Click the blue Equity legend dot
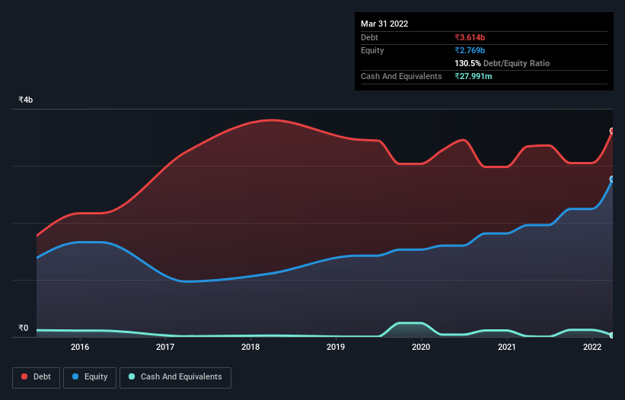625x400 pixels. tap(75, 376)
